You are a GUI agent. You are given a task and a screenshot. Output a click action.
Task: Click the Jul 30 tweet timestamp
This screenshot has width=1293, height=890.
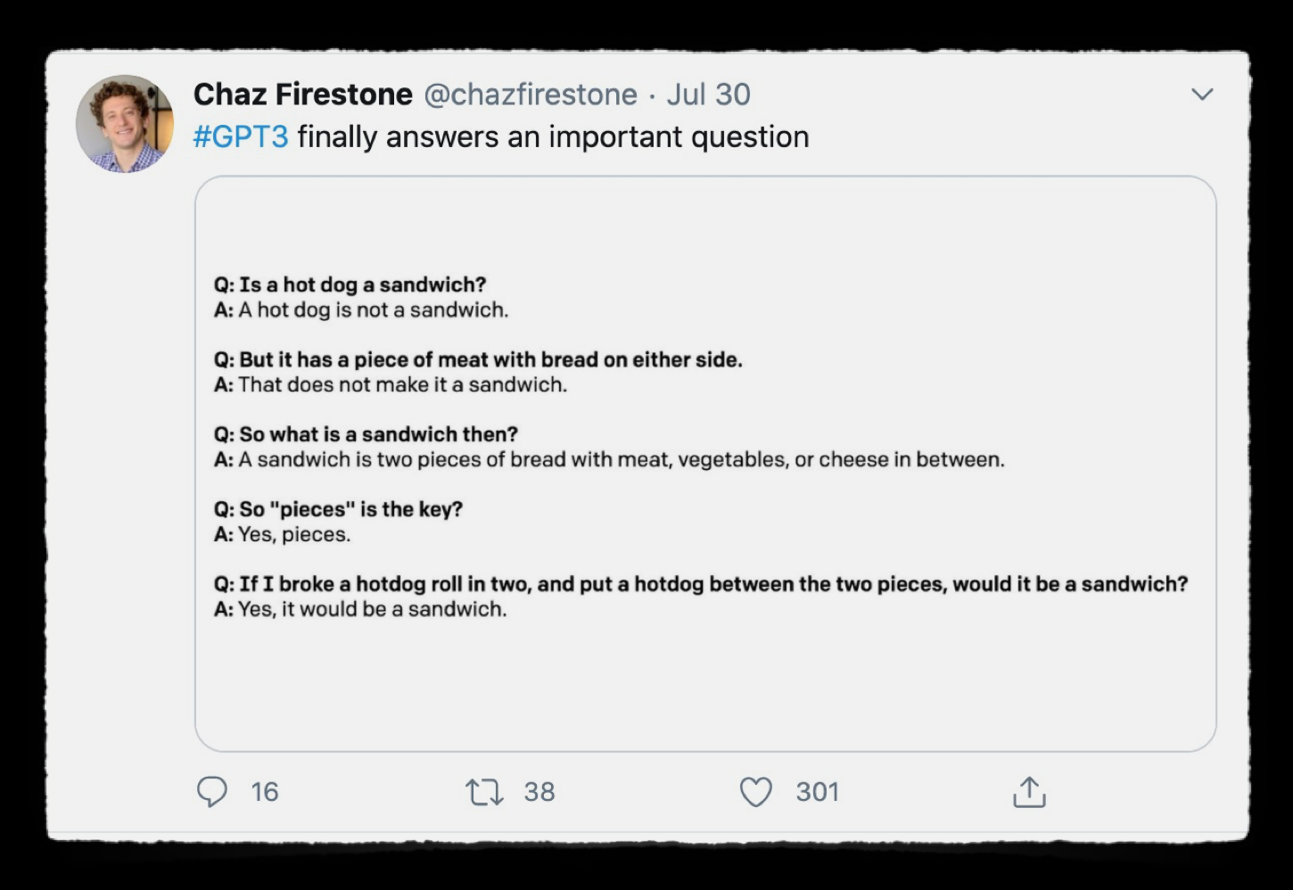tap(709, 95)
